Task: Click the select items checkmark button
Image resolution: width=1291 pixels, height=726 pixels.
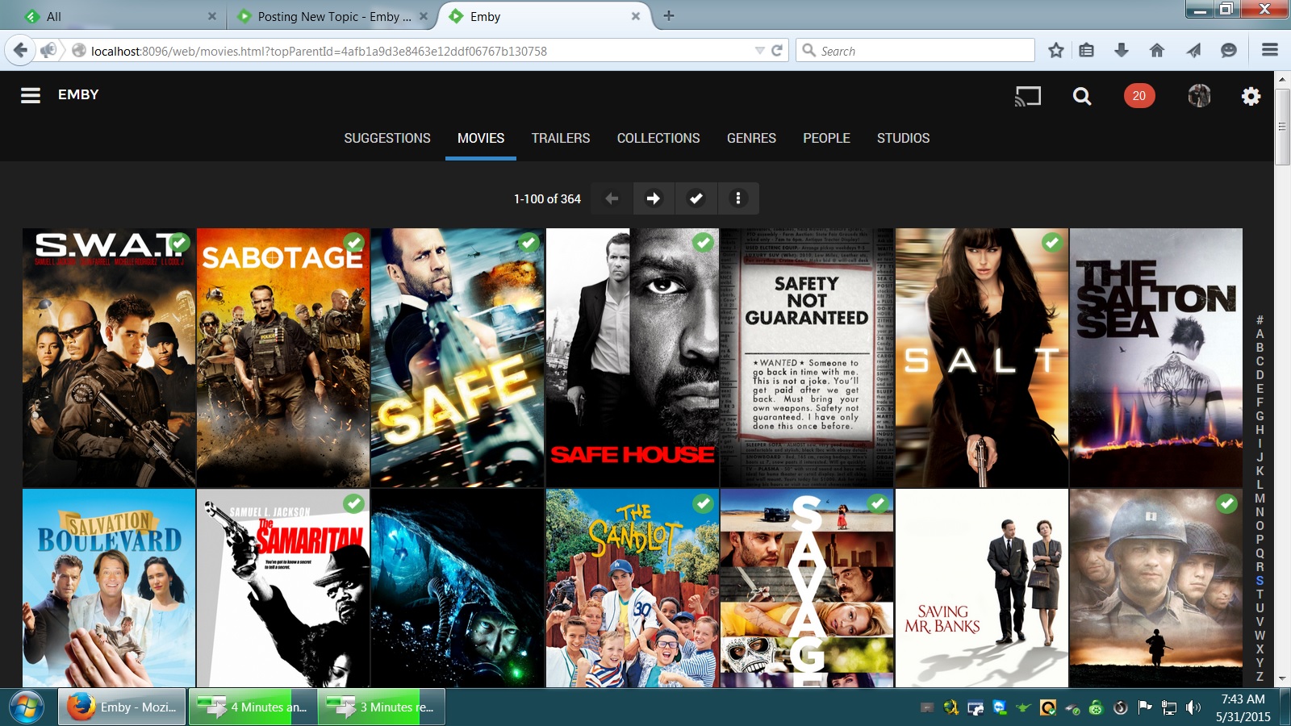Action: (x=696, y=198)
